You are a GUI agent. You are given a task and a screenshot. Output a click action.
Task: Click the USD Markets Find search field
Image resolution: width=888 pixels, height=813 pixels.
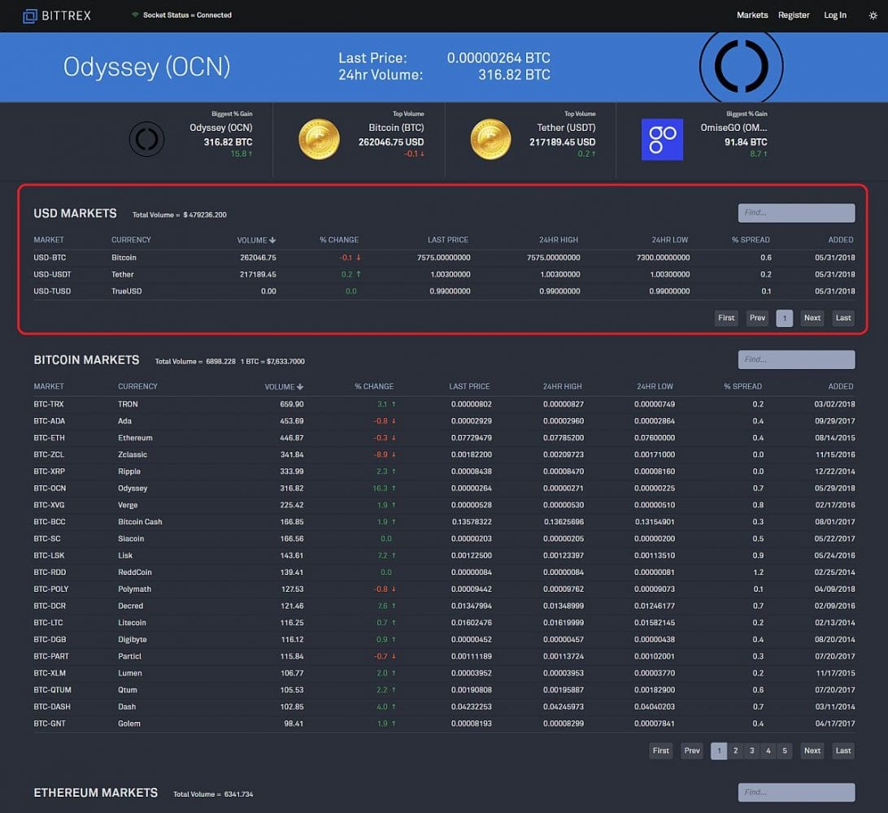(796, 213)
